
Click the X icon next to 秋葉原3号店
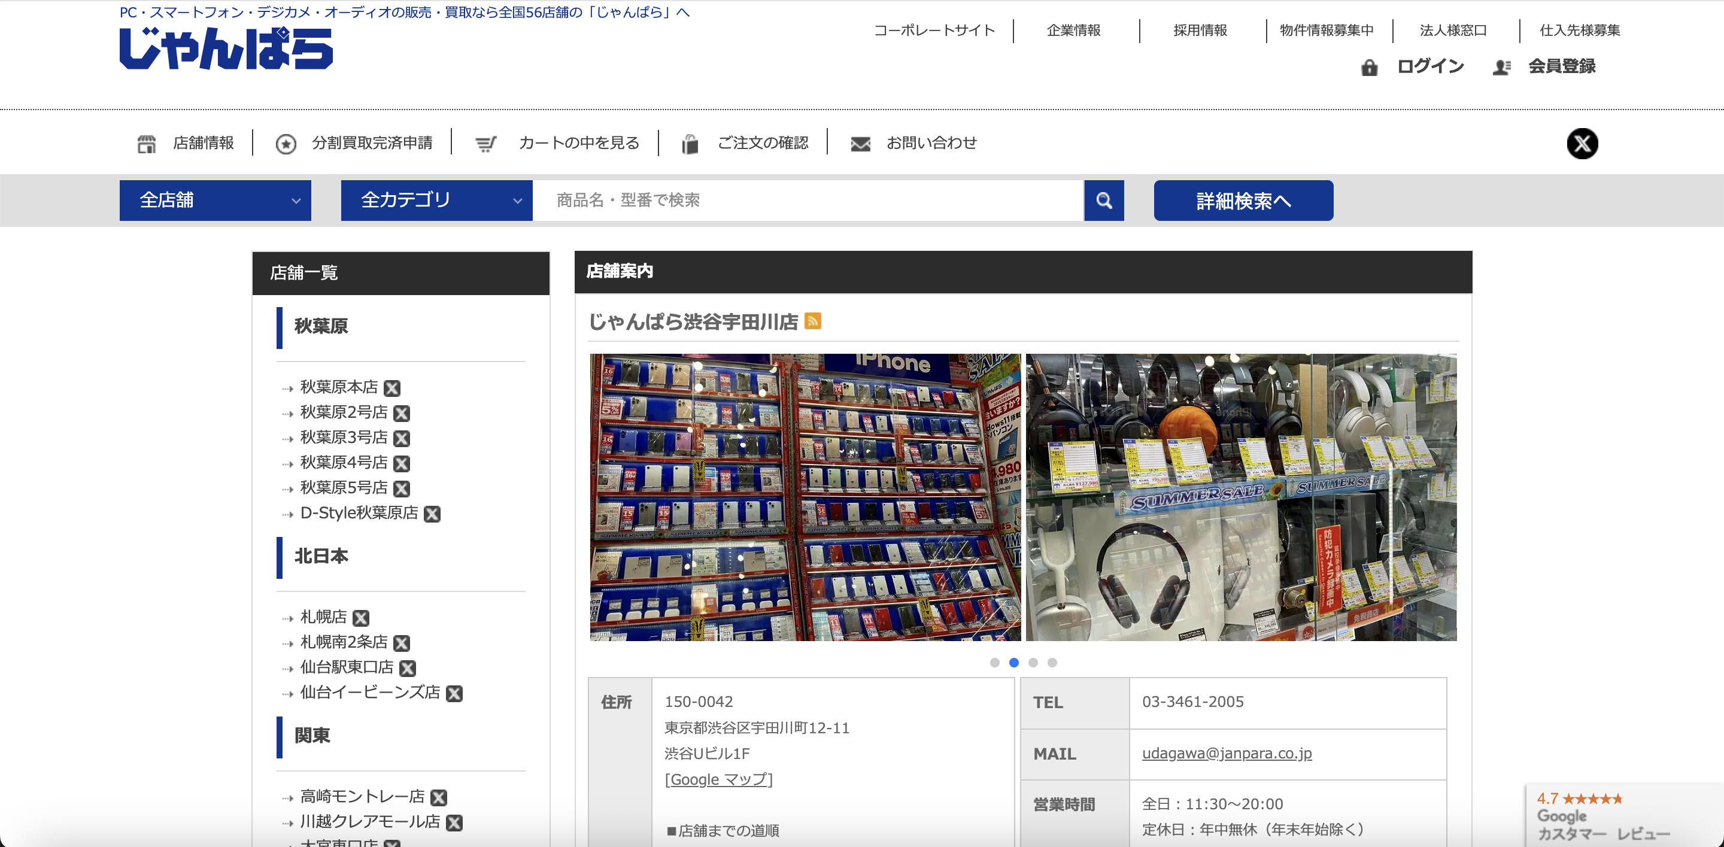(402, 438)
